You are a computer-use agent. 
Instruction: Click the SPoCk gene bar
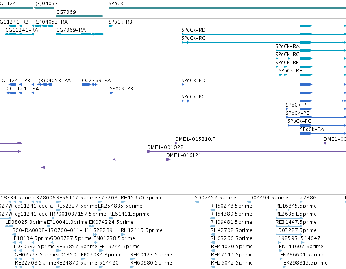click(x=227, y=8)
